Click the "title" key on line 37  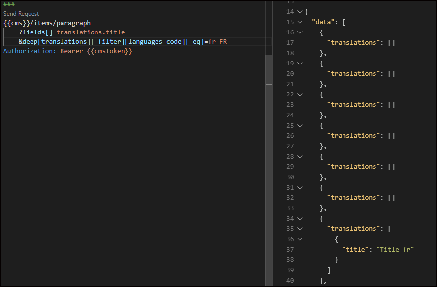coord(355,250)
